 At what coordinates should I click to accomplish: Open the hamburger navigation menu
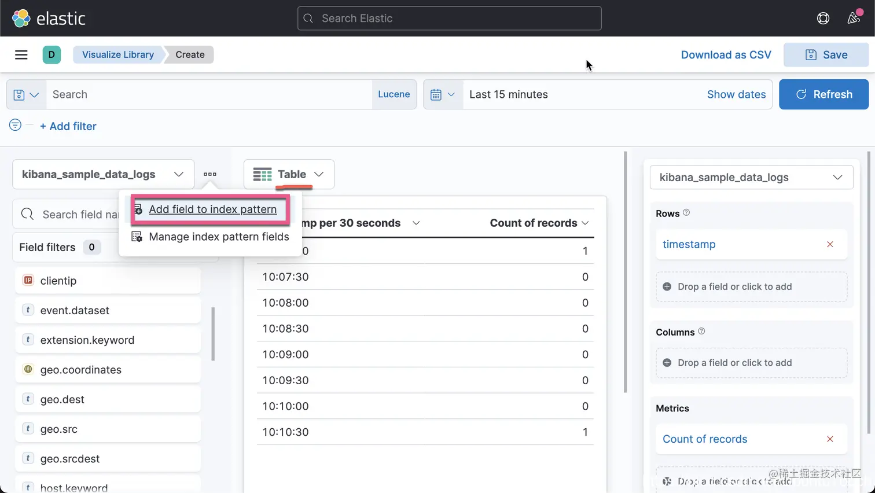[21, 54]
